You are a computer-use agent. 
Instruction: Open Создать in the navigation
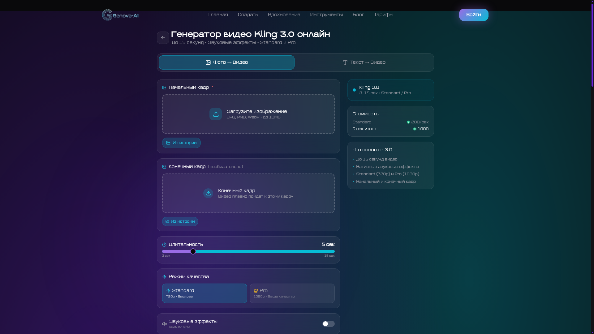[x=248, y=15]
